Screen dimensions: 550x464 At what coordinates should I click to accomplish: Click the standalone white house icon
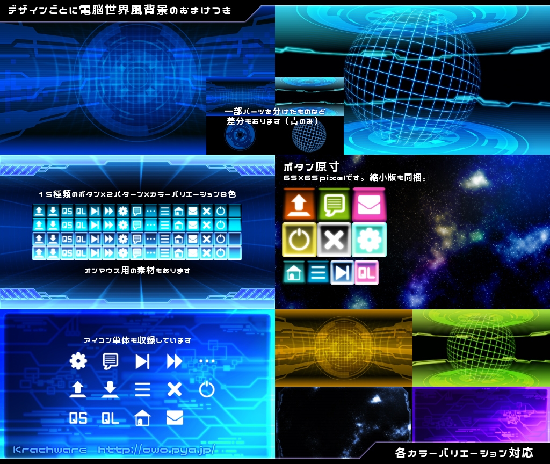[x=142, y=418]
